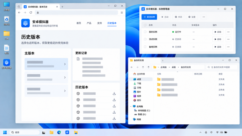
Task: Start 备用实例 with its 启动 button
Action: [x=218, y=47]
